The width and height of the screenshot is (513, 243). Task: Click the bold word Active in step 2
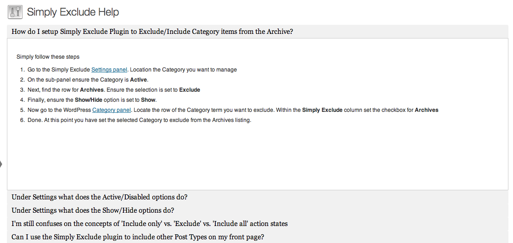139,80
